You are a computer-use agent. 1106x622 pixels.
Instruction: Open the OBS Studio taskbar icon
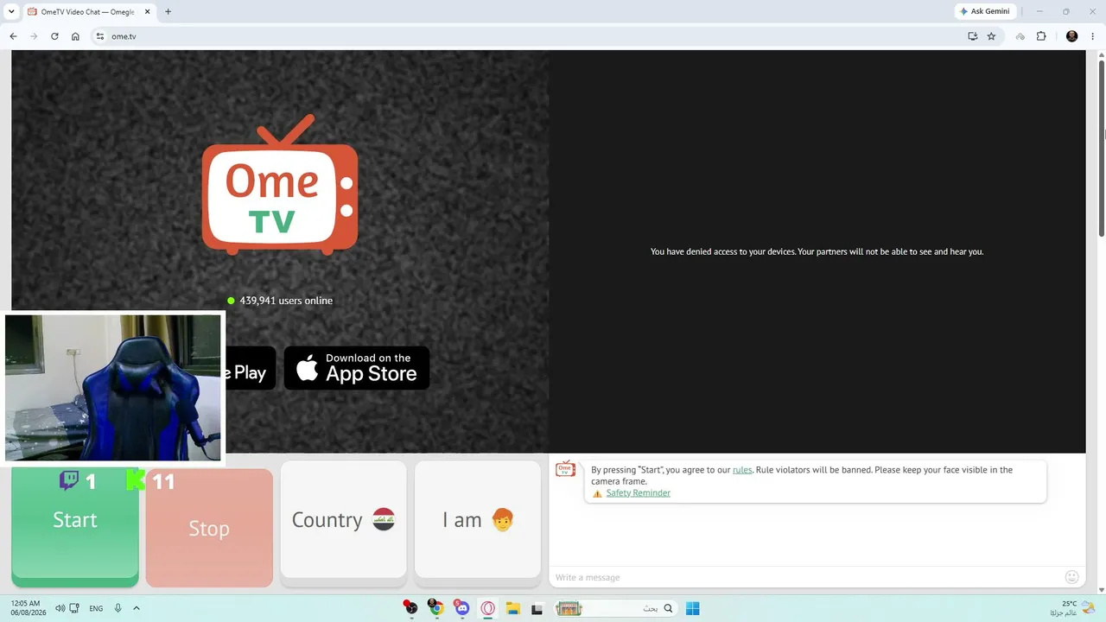tap(411, 608)
